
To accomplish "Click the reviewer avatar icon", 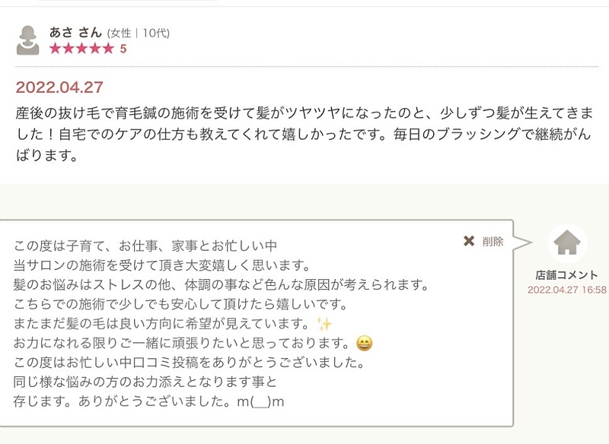I will coord(27,40).
